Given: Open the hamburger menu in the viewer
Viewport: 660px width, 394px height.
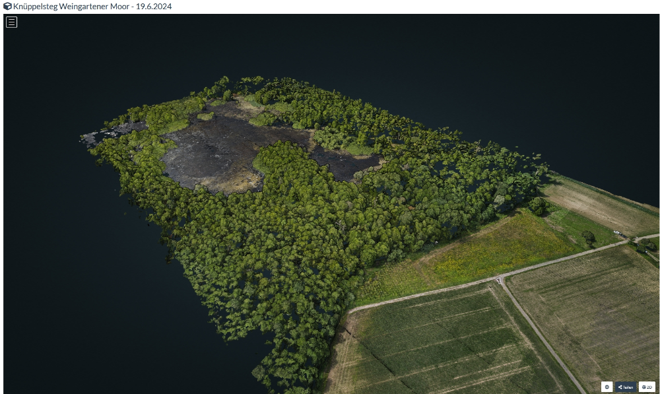Looking at the screenshot, I should (x=11, y=22).
